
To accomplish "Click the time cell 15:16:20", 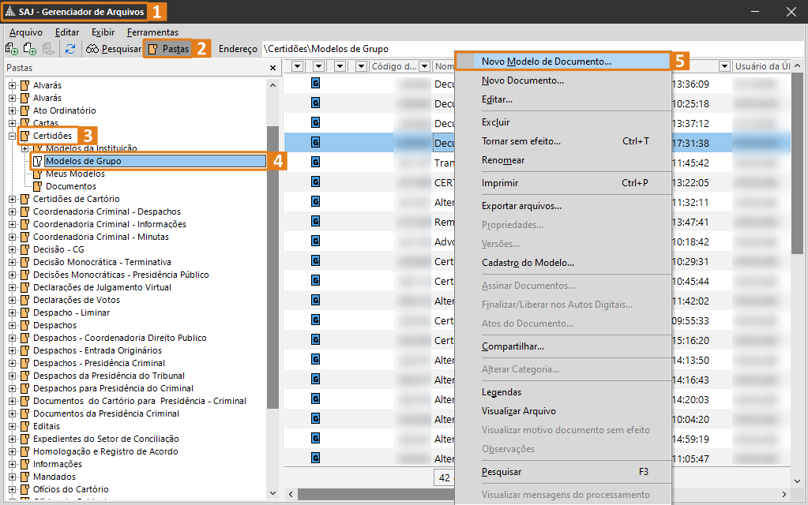I will [690, 341].
